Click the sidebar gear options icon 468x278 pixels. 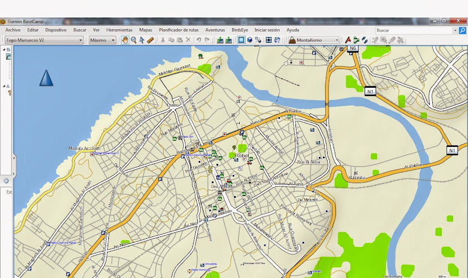[x=6, y=181]
